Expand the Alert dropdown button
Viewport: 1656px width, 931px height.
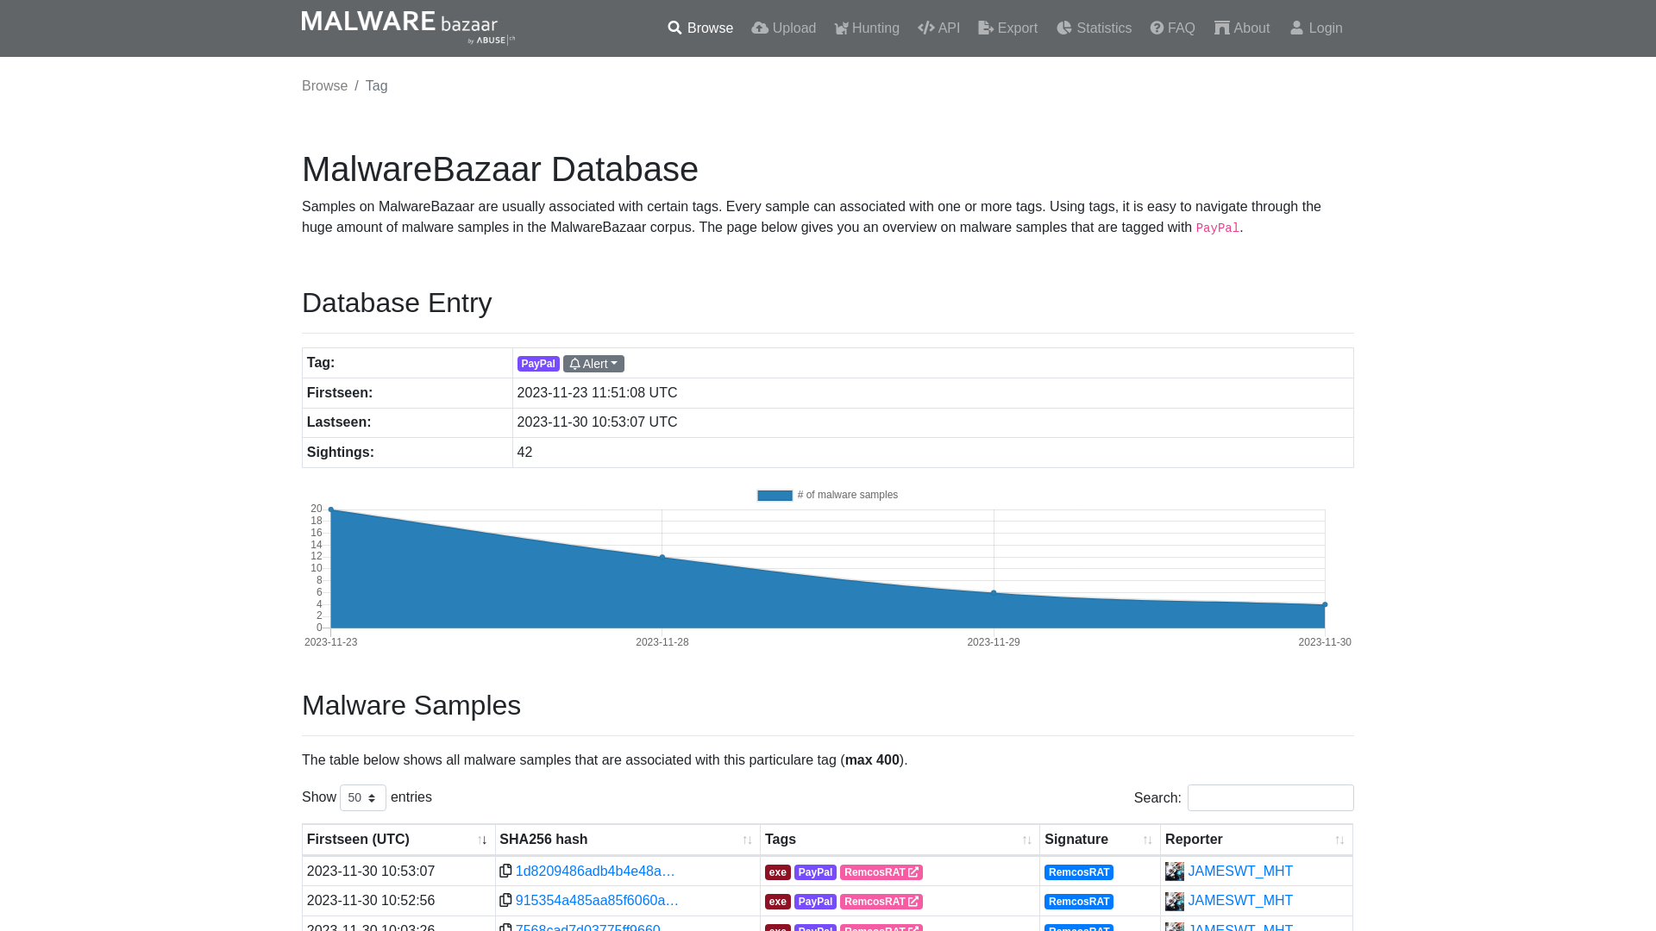pyautogui.click(x=593, y=364)
